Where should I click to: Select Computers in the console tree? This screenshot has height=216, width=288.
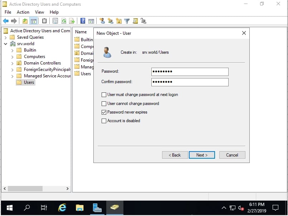(31, 57)
